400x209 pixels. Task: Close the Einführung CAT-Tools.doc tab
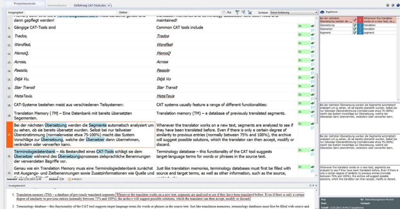point(109,5)
